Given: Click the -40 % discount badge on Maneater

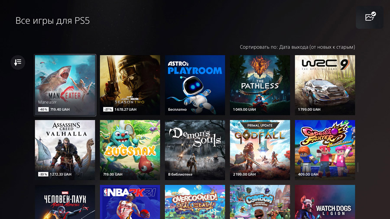Looking at the screenshot, I should [43, 109].
